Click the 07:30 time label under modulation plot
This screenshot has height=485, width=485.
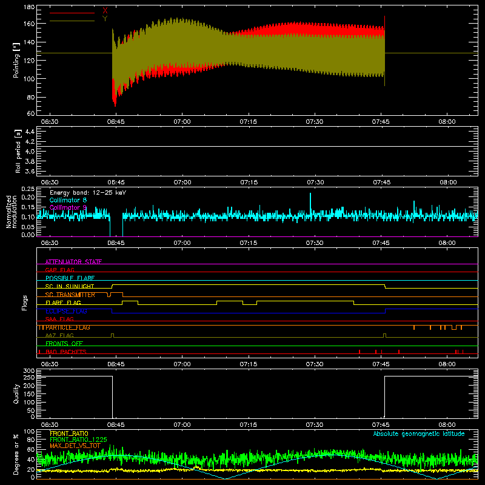click(315, 243)
